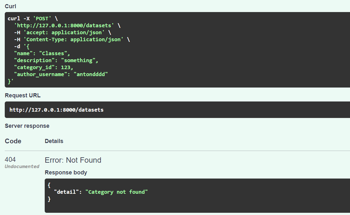Click the 'Undocumented' label
The image size is (350, 215).
[22, 166]
